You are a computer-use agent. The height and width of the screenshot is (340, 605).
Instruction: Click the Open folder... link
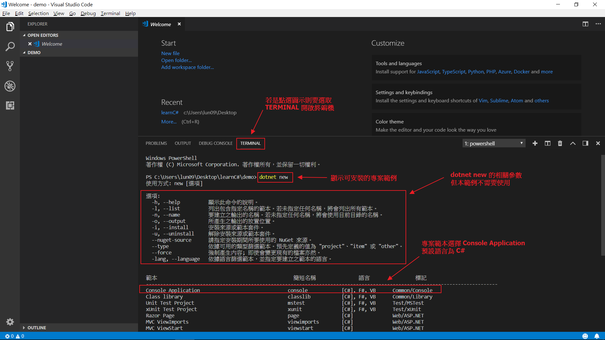pyautogui.click(x=176, y=60)
